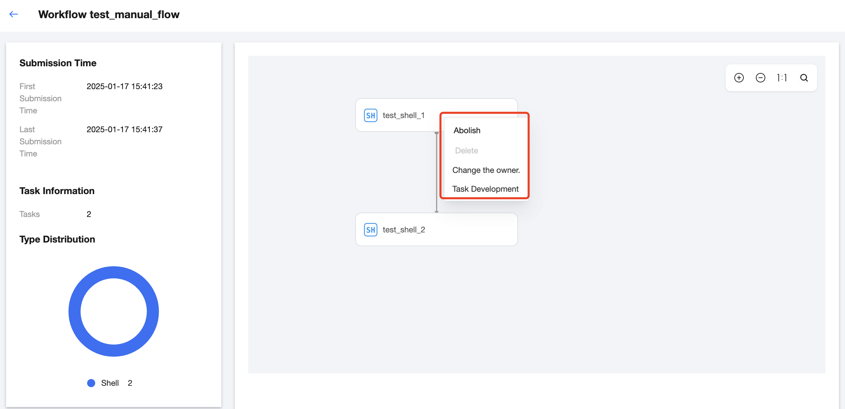Viewport: 845px width, 409px height.
Task: Select Change the owner option
Action: tap(486, 170)
